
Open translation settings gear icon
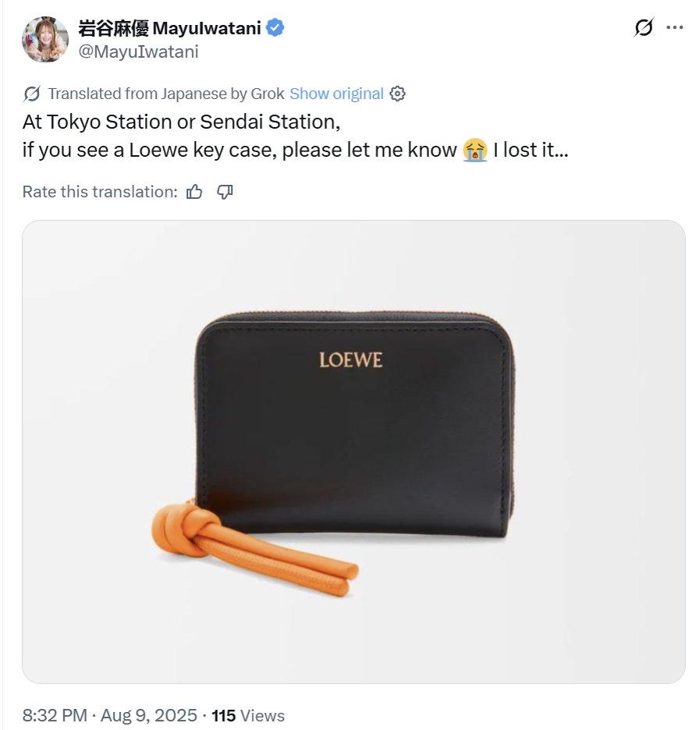click(x=397, y=94)
